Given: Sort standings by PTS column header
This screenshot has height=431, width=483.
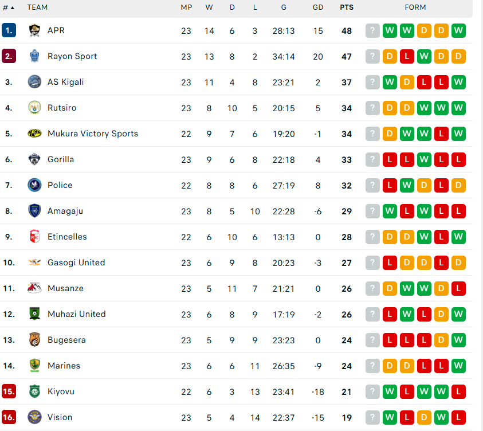Looking at the screenshot, I should pos(347,7).
